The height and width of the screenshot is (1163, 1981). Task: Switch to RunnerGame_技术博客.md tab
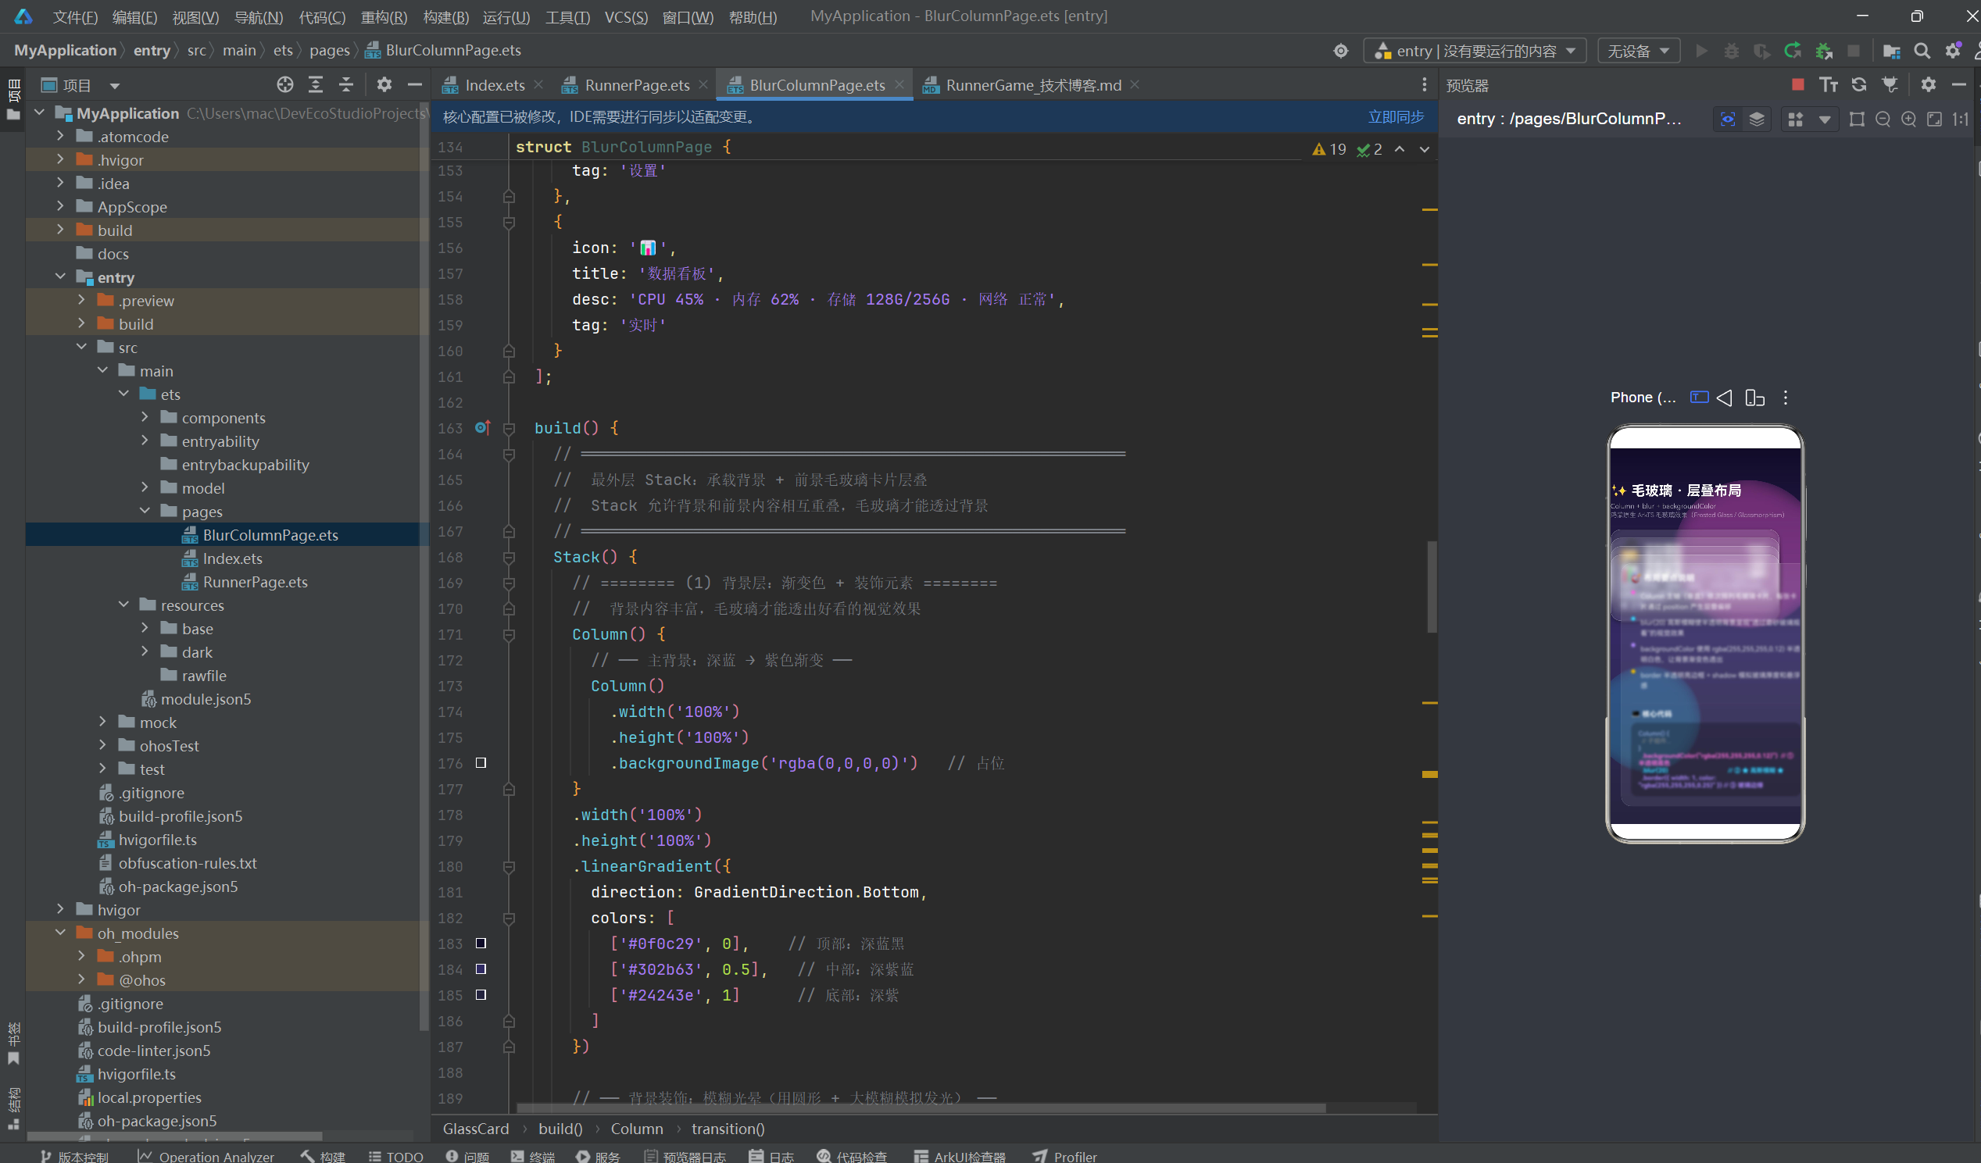tap(1032, 85)
